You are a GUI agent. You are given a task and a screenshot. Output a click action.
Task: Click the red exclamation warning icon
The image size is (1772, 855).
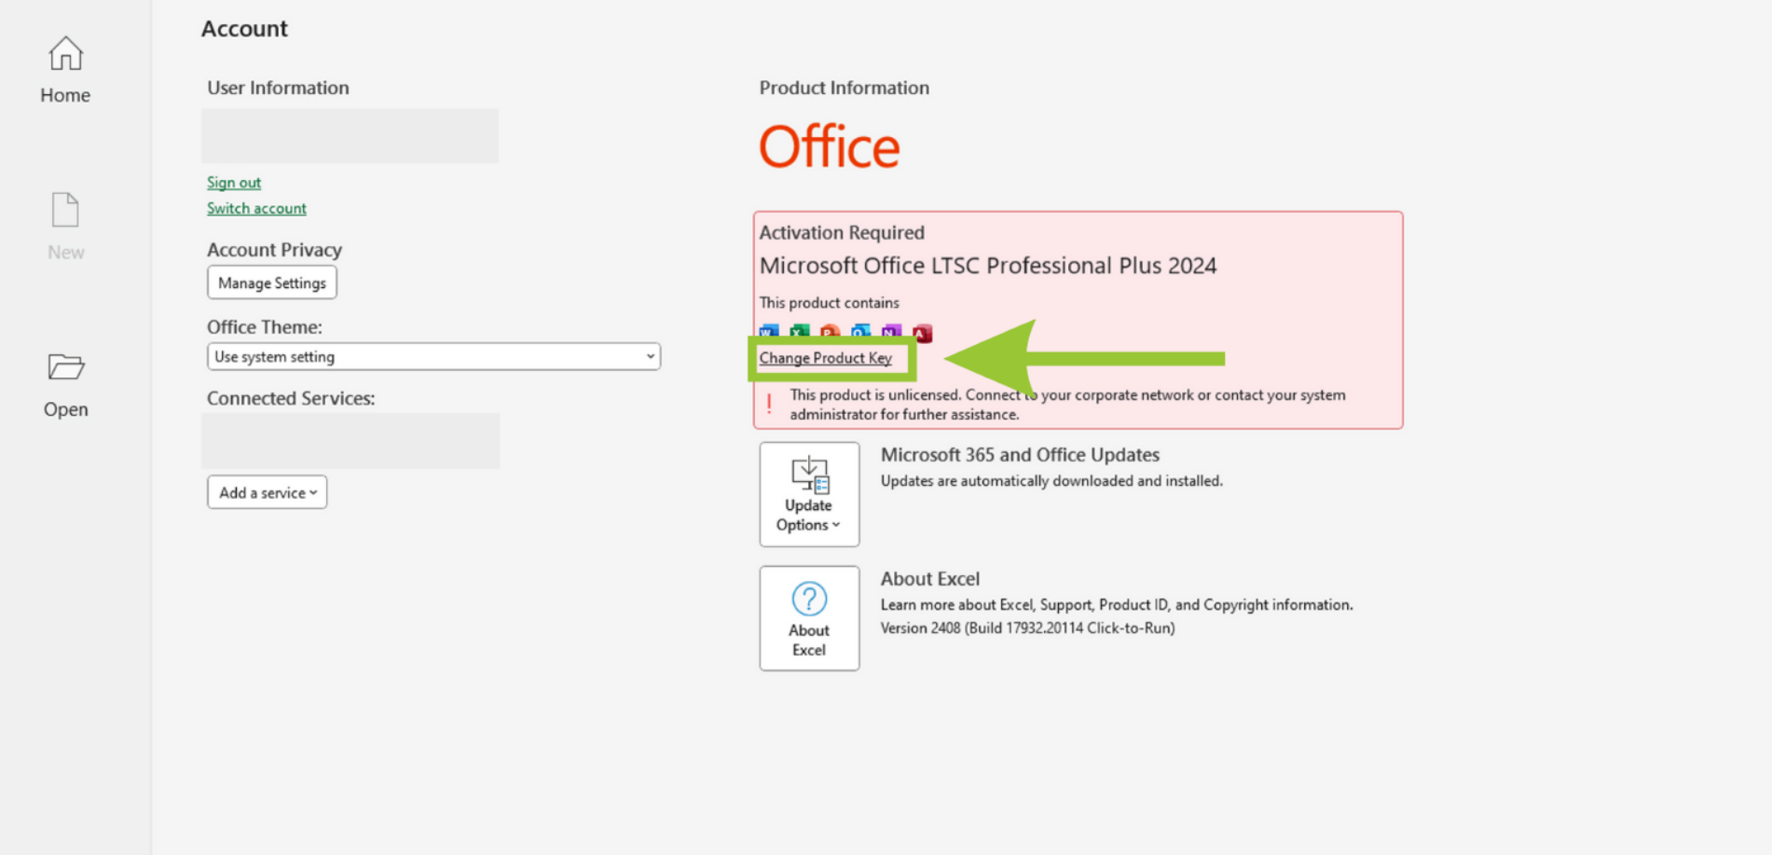(x=769, y=403)
